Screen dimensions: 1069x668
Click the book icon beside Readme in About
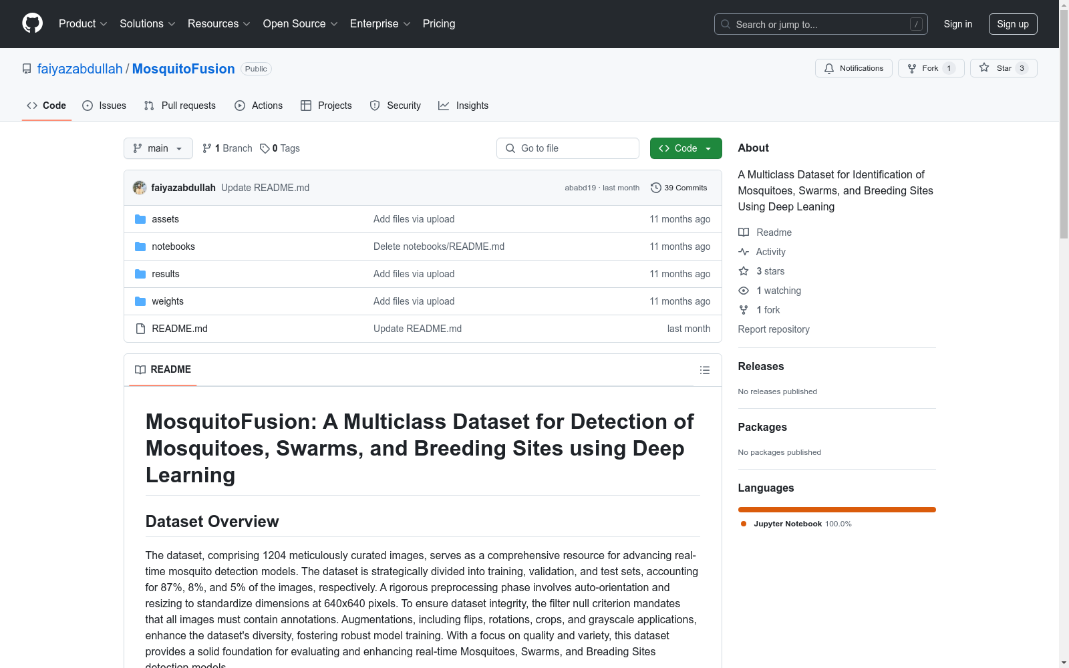744,232
